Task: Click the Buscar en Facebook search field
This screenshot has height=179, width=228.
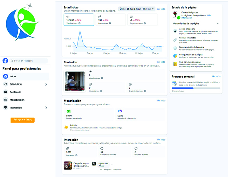Action: (x=29, y=61)
